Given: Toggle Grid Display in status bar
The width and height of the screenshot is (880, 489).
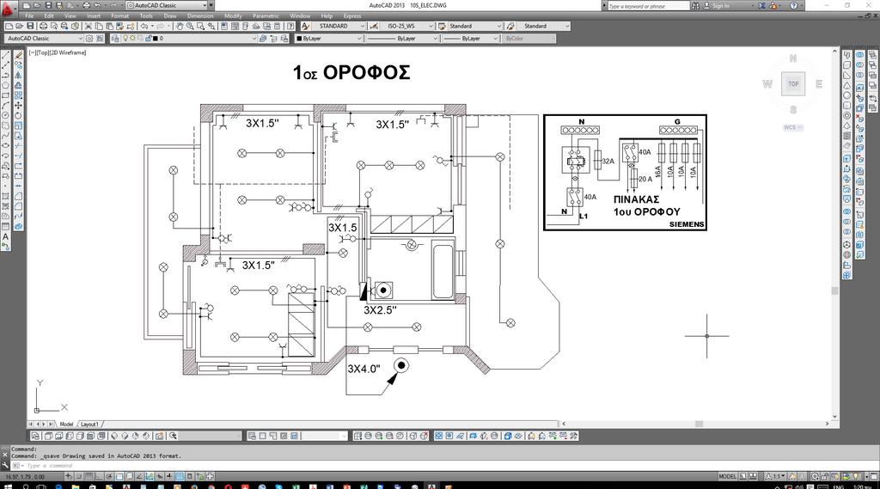Looking at the screenshot, I should point(89,476).
